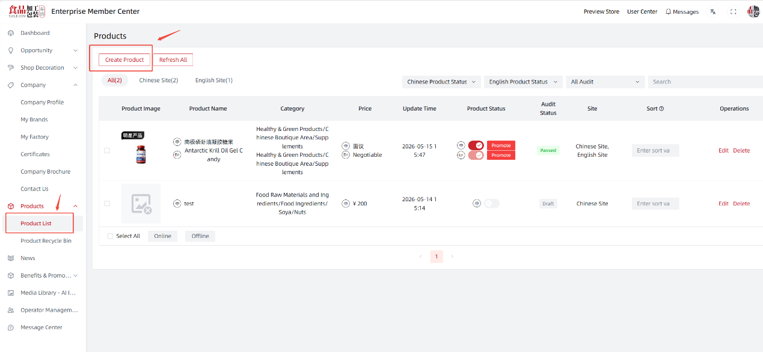Collapse the Products menu chevron
The image size is (763, 352).
coord(75,206)
